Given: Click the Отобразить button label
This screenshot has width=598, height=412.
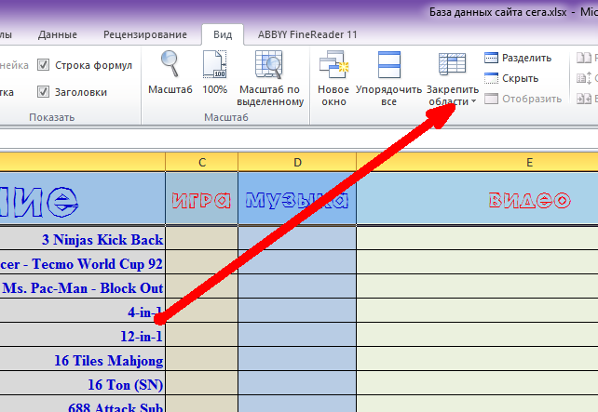Looking at the screenshot, I should point(532,99).
